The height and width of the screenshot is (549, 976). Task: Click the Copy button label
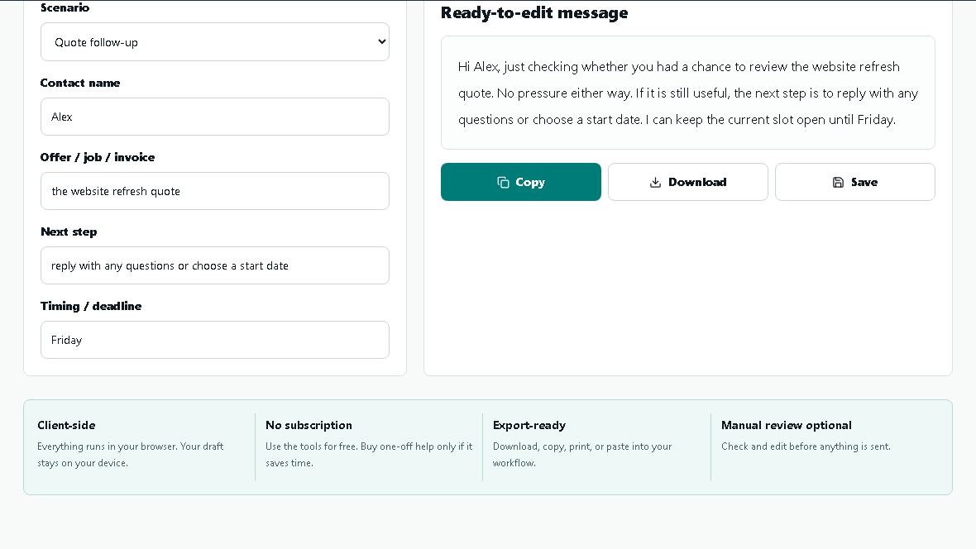click(529, 183)
